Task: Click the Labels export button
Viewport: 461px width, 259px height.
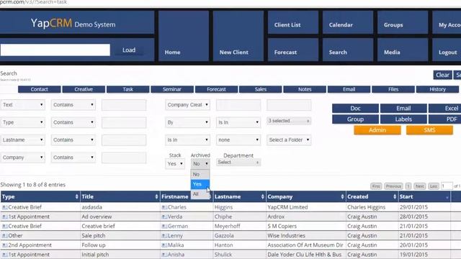Action: [403, 119]
